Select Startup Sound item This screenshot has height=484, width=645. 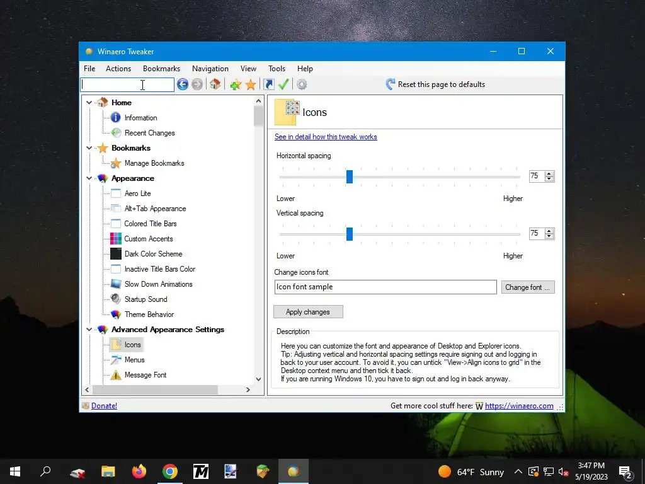coord(146,299)
